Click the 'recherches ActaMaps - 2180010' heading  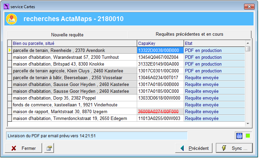click(74, 19)
